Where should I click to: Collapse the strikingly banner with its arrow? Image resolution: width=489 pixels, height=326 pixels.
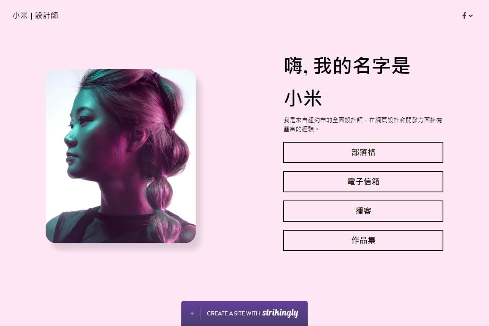192,314
